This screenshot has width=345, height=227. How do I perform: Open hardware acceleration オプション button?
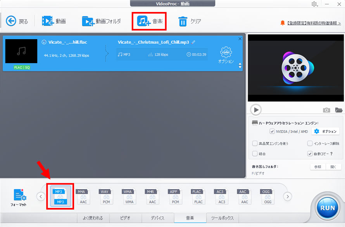[x=325, y=131]
